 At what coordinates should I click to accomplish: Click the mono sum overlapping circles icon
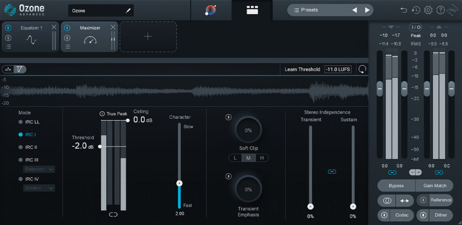pyautogui.click(x=387, y=201)
